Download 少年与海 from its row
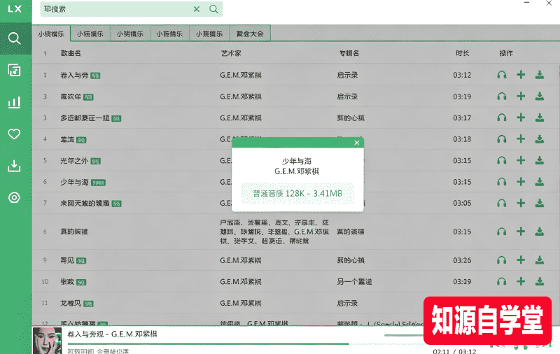The height and width of the screenshot is (354, 560). tap(539, 182)
